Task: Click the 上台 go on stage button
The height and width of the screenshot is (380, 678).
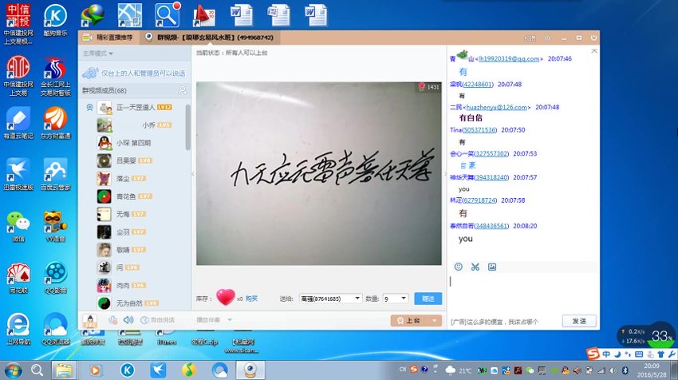Action: (x=410, y=321)
